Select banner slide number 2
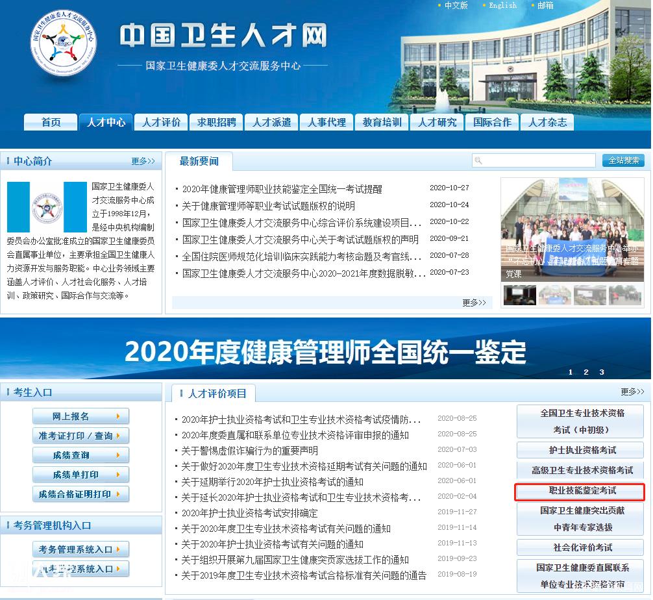Screen dimensions: 653x600 [586, 372]
